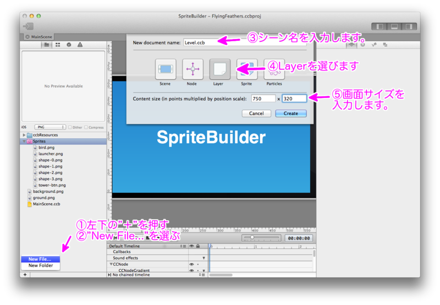The image size is (440, 305).
Task: Toggle the left panel visibility button
Action: point(380,26)
